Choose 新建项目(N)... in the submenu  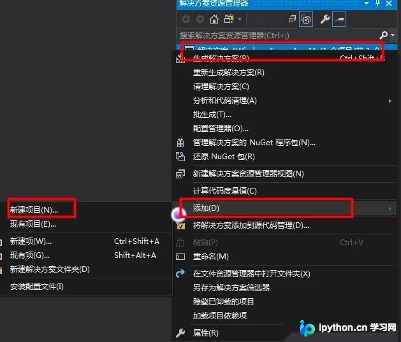pos(34,210)
